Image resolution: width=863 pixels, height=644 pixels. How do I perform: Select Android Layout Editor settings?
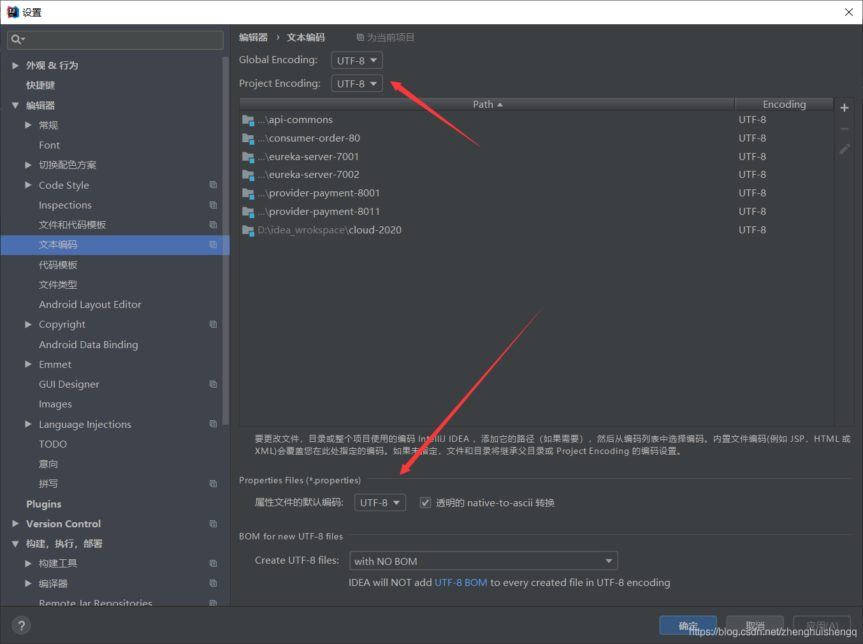[x=90, y=305]
